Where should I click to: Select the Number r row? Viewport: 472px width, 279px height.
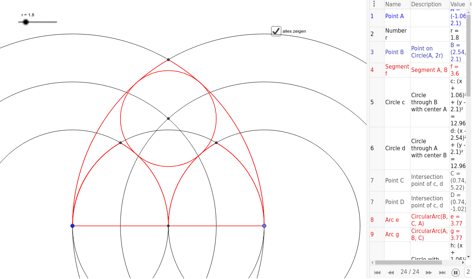coord(417,34)
